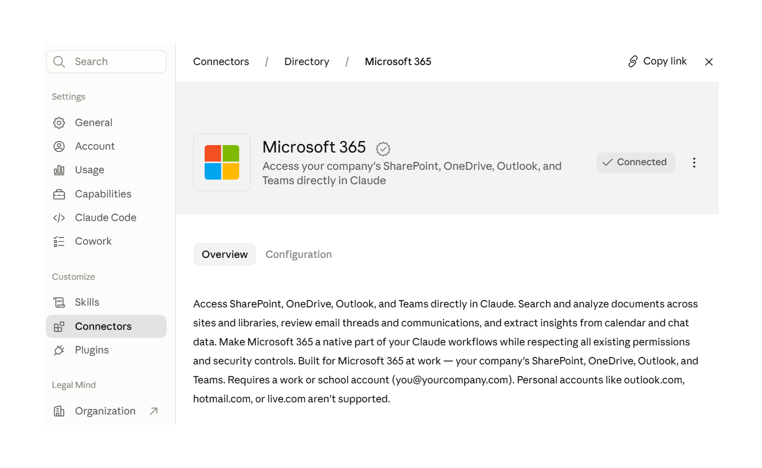Click the Plugins plug icon
The image size is (762, 468).
[x=59, y=350]
